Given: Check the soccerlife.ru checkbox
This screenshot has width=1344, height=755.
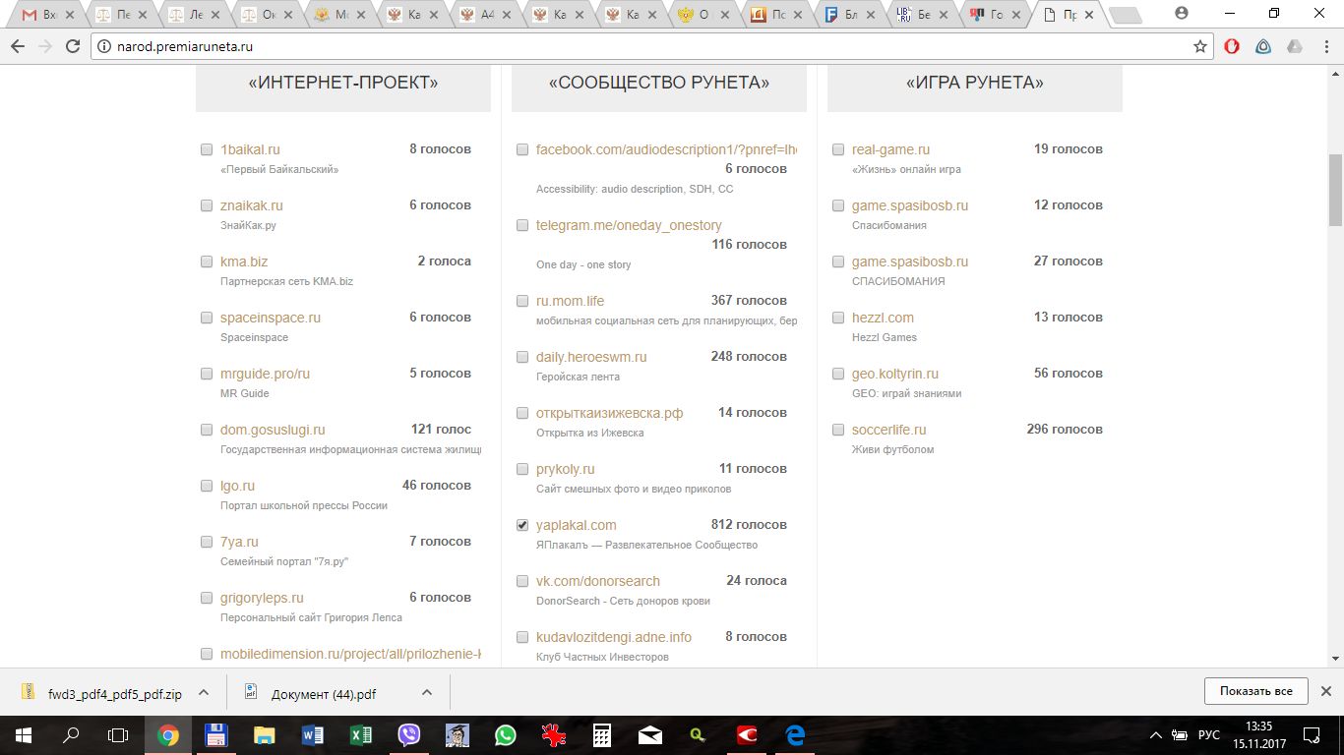Looking at the screenshot, I should click(x=838, y=431).
